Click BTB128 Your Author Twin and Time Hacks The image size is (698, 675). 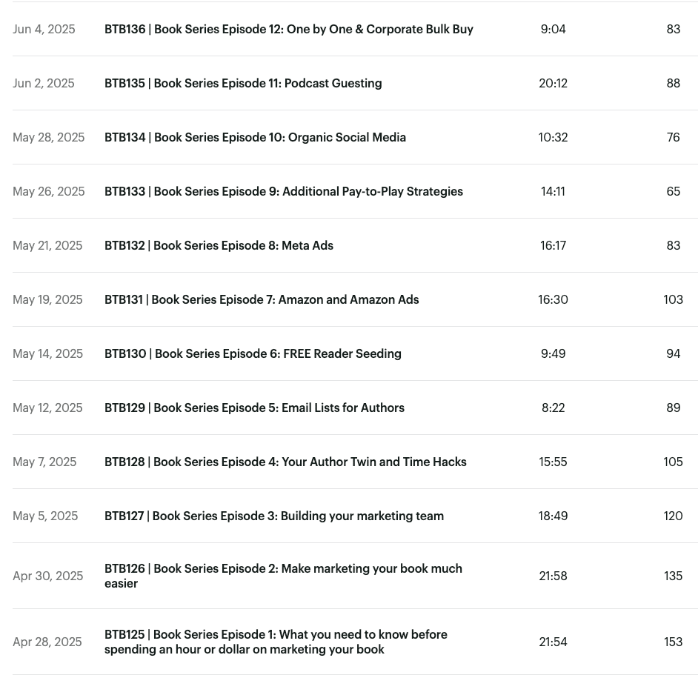[x=285, y=462]
